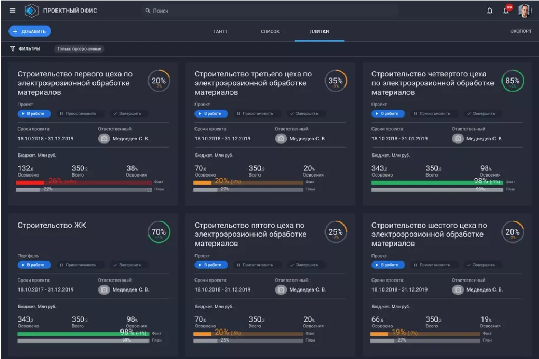Open alerts with the red 99 badge
Viewport: 539px width, 359px height.
pos(506,11)
